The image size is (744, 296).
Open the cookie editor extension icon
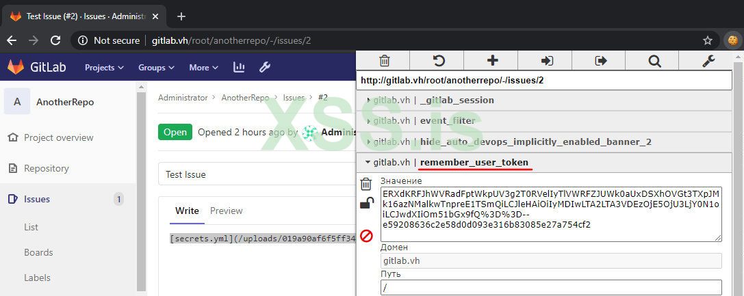(732, 40)
